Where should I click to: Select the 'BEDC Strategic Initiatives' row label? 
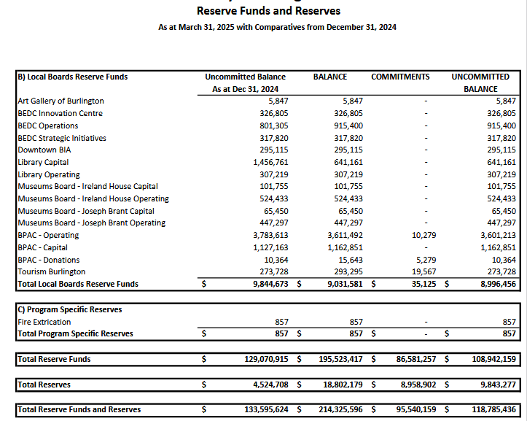tap(62, 138)
